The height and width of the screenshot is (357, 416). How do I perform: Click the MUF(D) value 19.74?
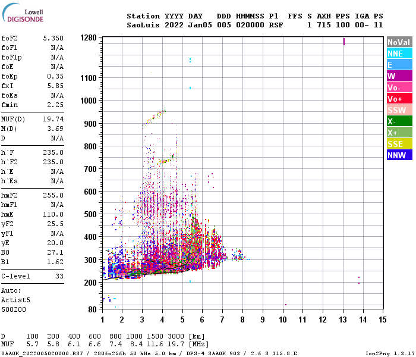coord(53,119)
